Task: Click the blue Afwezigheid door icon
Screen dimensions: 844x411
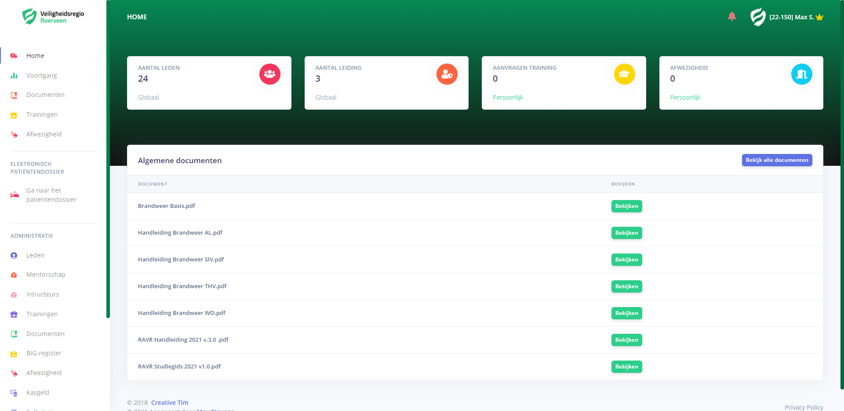Action: pyautogui.click(x=801, y=74)
